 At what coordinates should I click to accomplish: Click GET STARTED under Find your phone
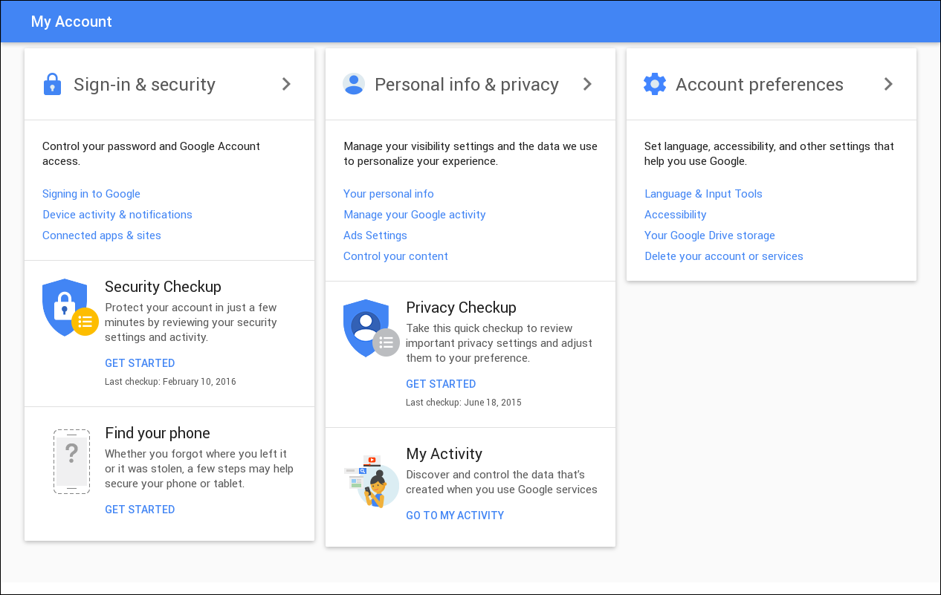click(140, 510)
